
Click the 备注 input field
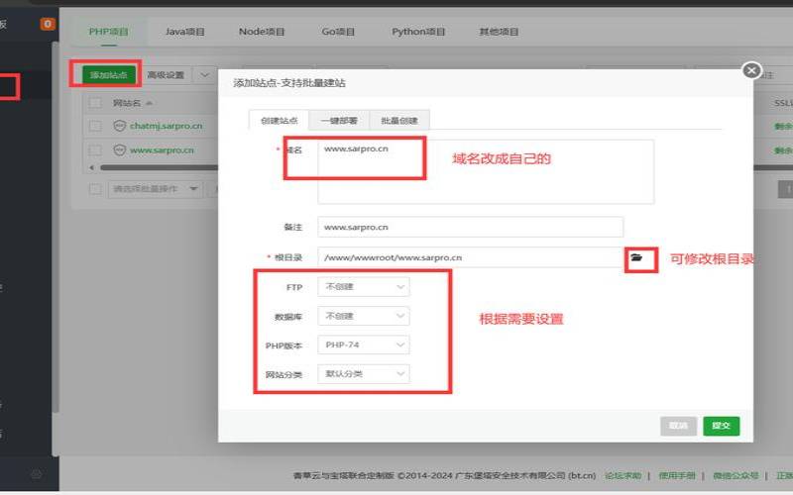click(x=470, y=227)
